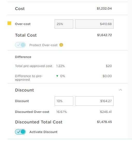Click the Over-cost 25% percentage field
The height and width of the screenshot is (151, 132).
pyautogui.click(x=64, y=24)
